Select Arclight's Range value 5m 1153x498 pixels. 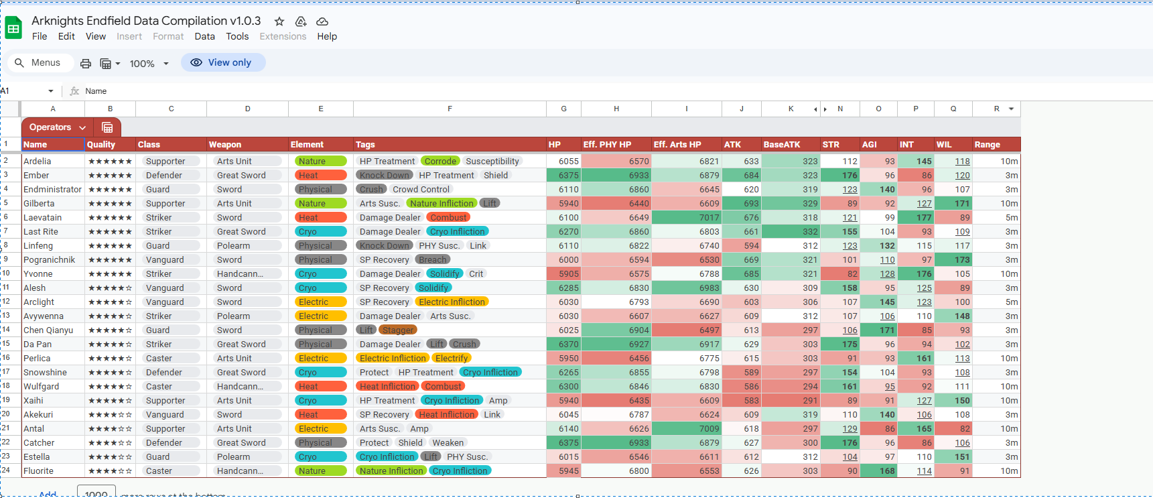pos(996,302)
